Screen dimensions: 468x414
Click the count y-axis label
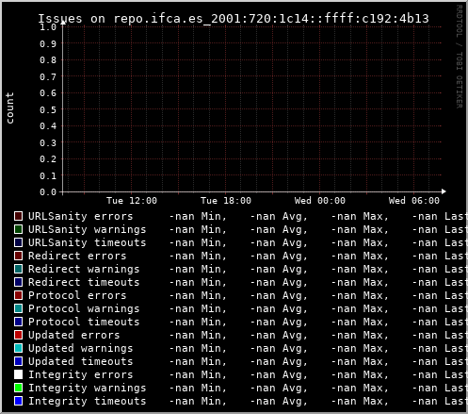pyautogui.click(x=9, y=108)
